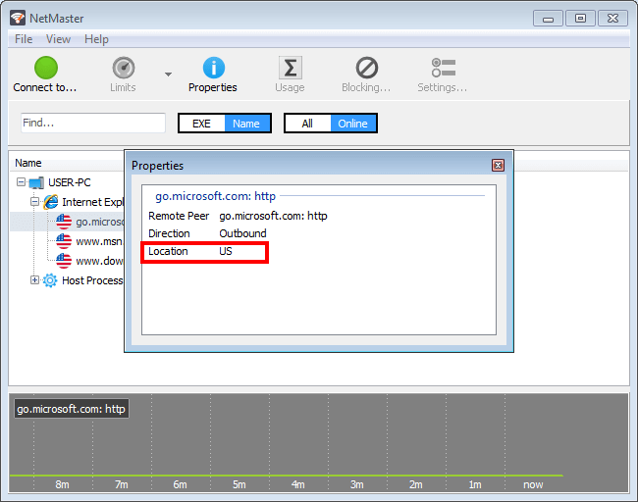Viewport: 638px width, 502px height.
Task: Open the File menu
Action: [x=24, y=39]
